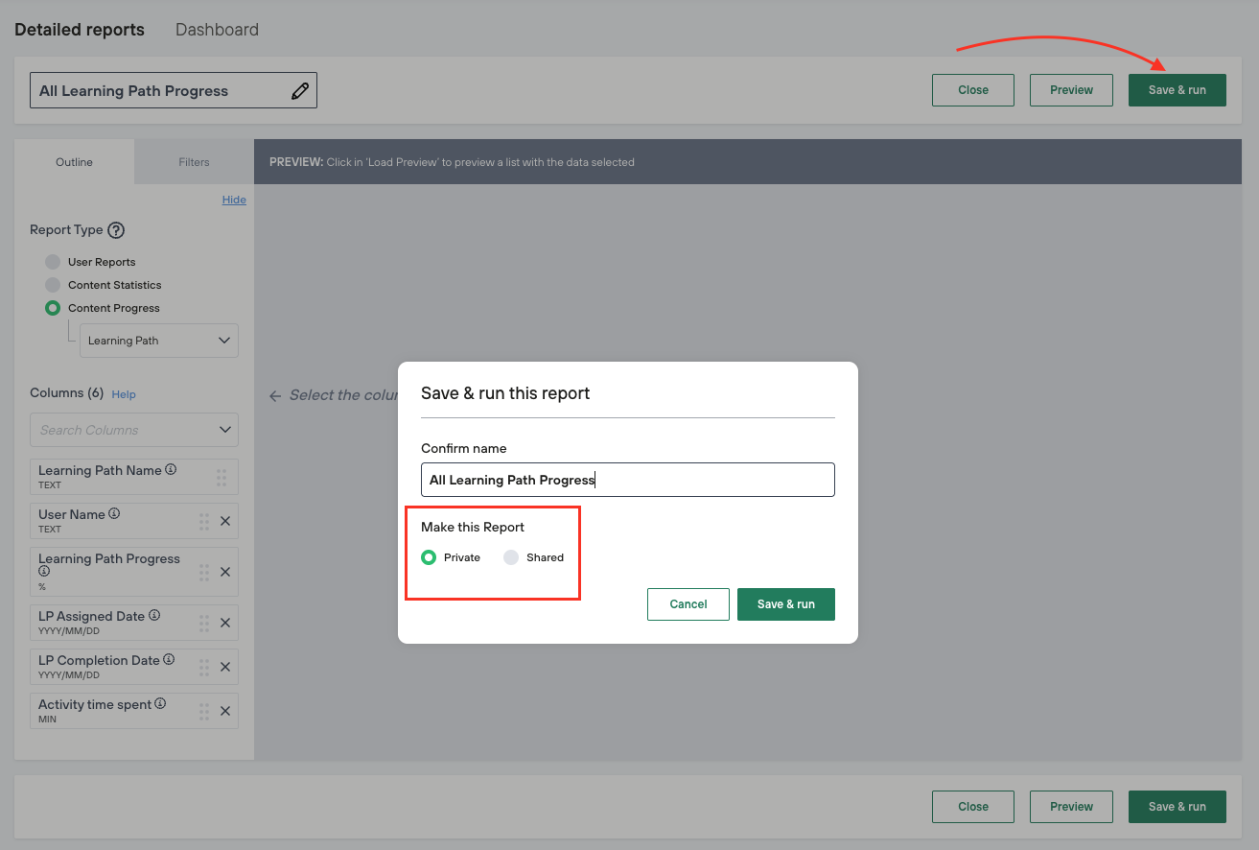Open the Dashboard tab
The height and width of the screenshot is (850, 1259).
coord(217,30)
